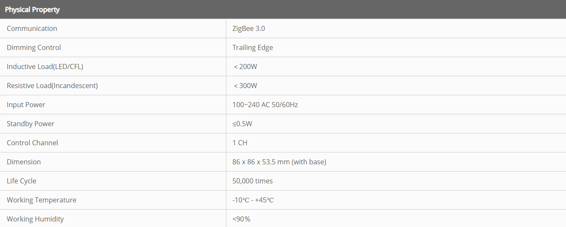The image size is (566, 227).
Task: Click the Dimming Control label
Action: click(34, 47)
